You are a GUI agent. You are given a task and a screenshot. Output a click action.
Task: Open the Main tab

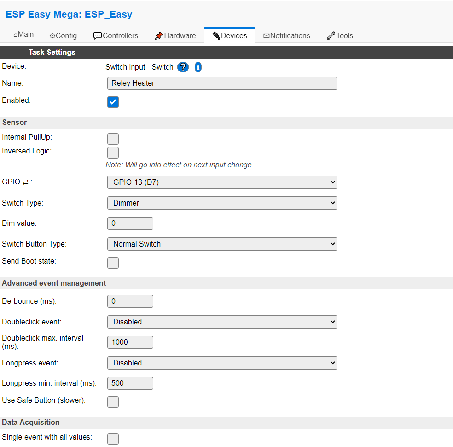[x=23, y=35]
